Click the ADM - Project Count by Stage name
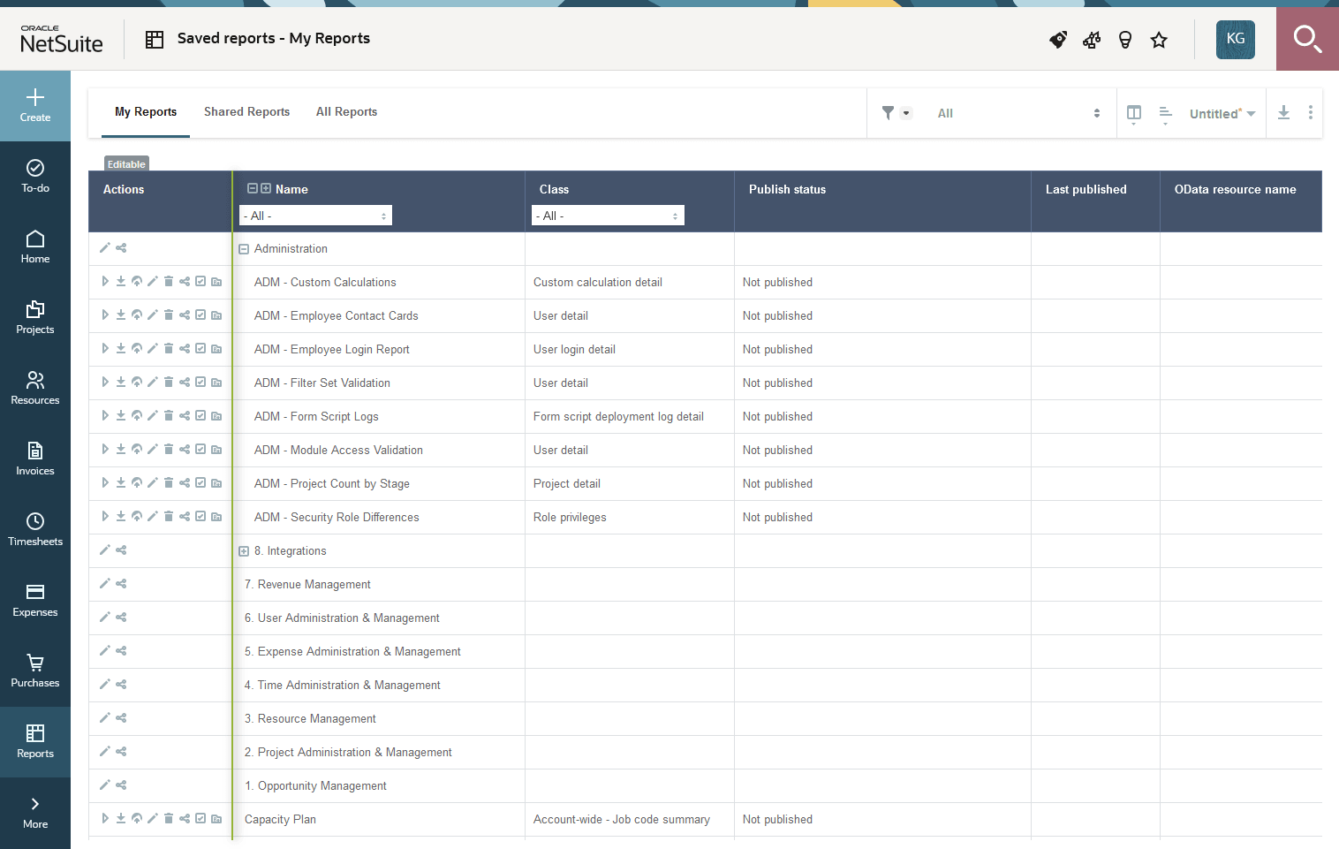This screenshot has height=849, width=1339. pos(331,484)
